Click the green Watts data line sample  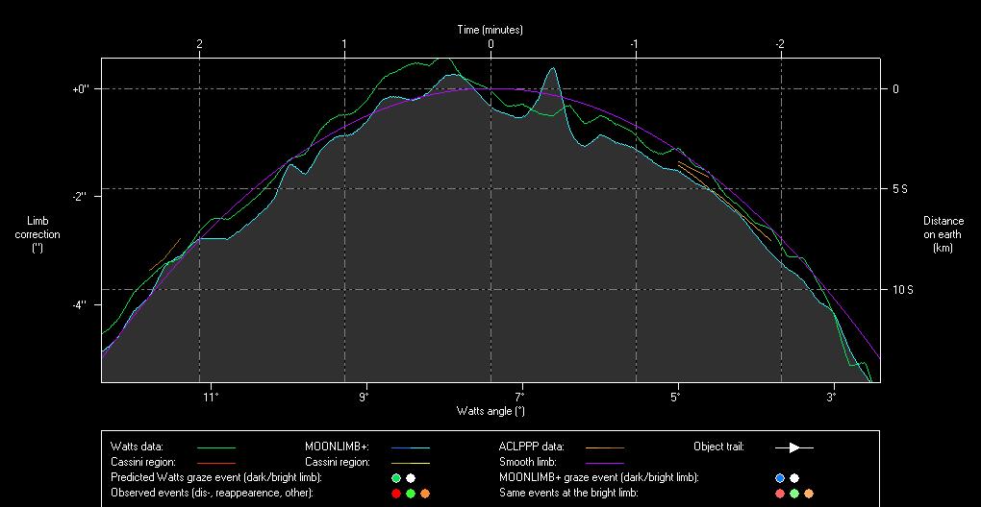(215, 447)
